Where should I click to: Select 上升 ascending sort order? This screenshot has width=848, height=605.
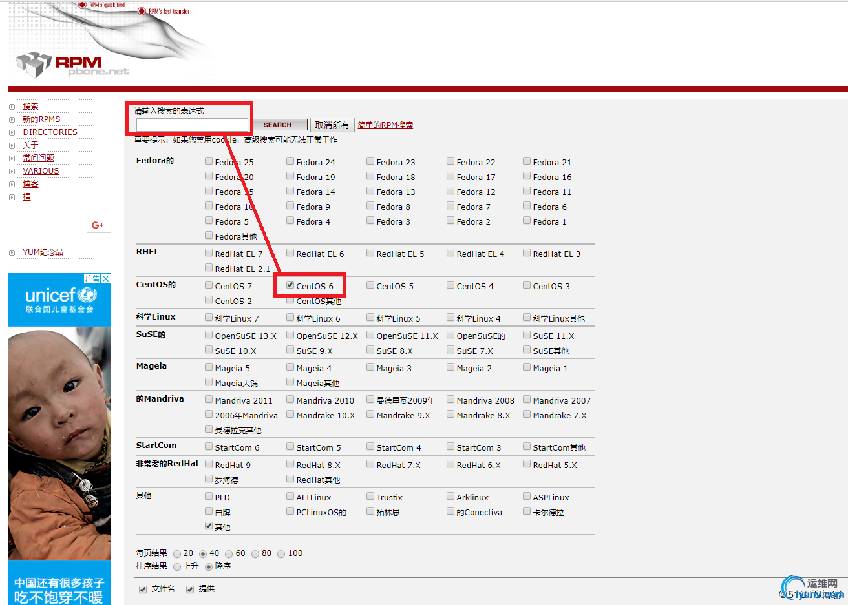tap(177, 567)
